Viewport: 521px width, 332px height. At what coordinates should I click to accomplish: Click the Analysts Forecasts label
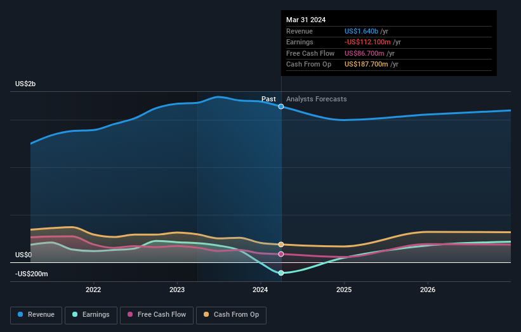pyautogui.click(x=316, y=99)
